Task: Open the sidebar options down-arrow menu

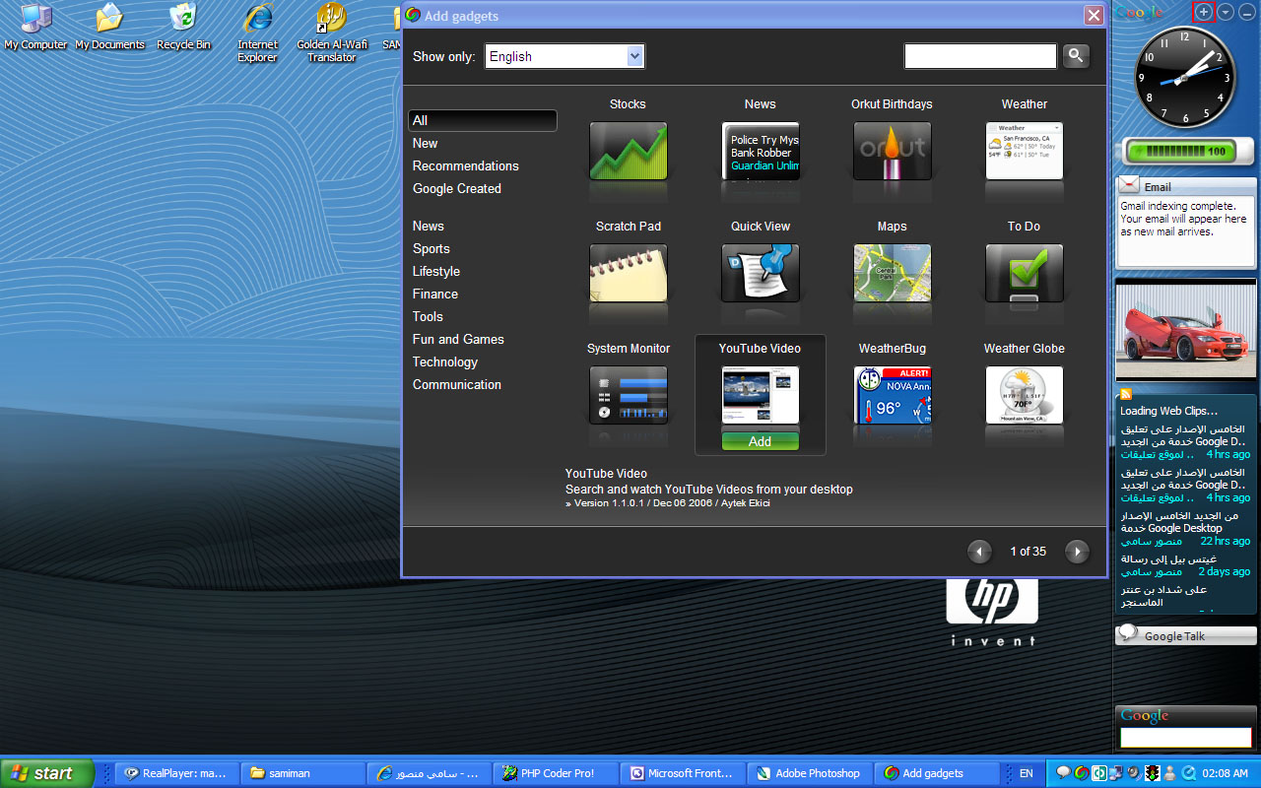Action: coord(1226,12)
